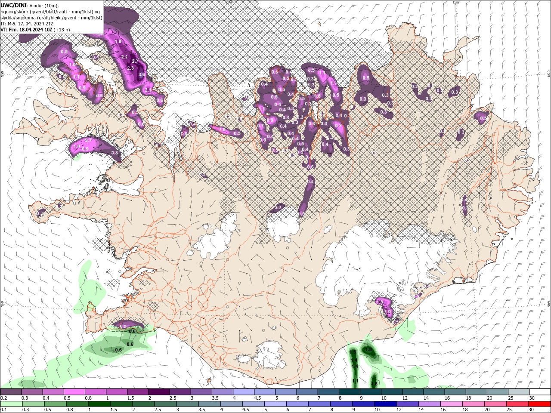
Task: Select palest green swatch between 0.1 and 0.3
Action: 11,404
